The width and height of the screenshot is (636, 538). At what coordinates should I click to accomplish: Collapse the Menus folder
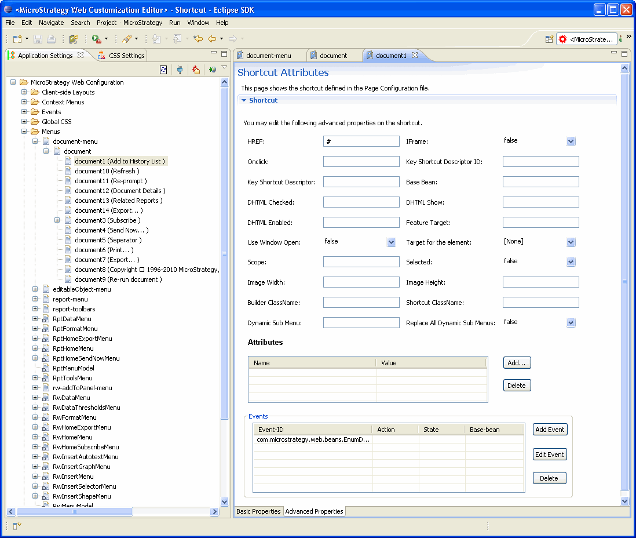tap(24, 132)
